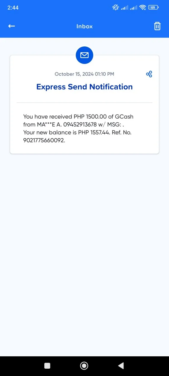Screen dimensions: 169x376
Task: Tap the muted notifications bell icon
Action: pos(115,8)
